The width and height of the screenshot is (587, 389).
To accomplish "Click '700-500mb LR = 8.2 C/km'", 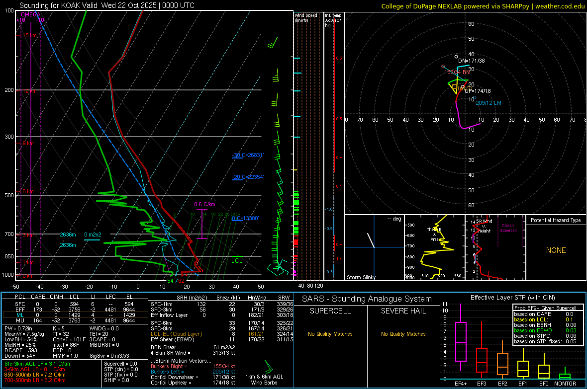I will 34,381.
